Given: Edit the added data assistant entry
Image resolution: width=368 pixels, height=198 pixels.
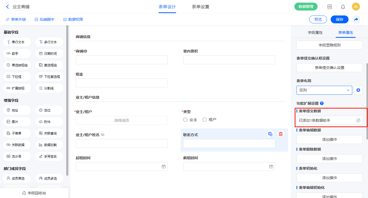Looking at the screenshot, I should click(358, 120).
